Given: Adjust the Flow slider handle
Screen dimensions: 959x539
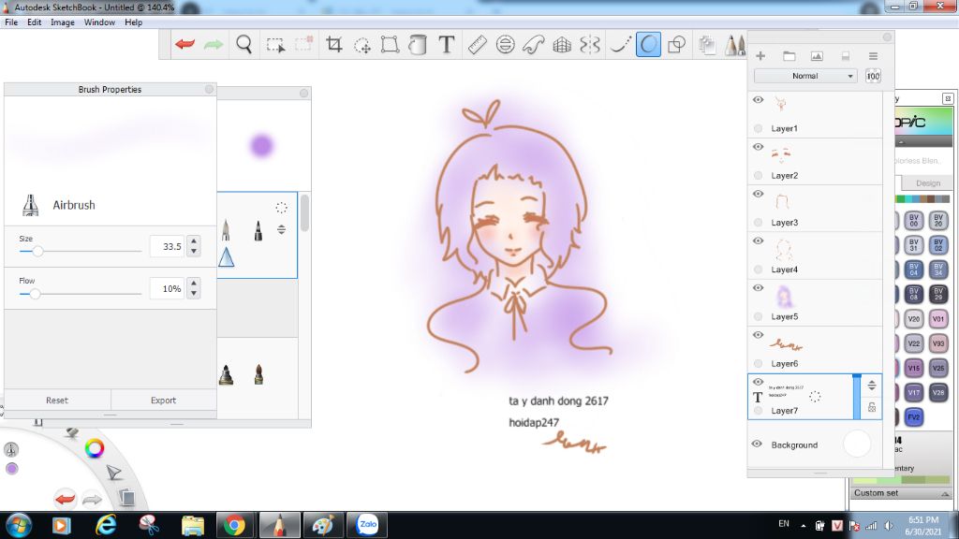Looking at the screenshot, I should pyautogui.click(x=35, y=294).
